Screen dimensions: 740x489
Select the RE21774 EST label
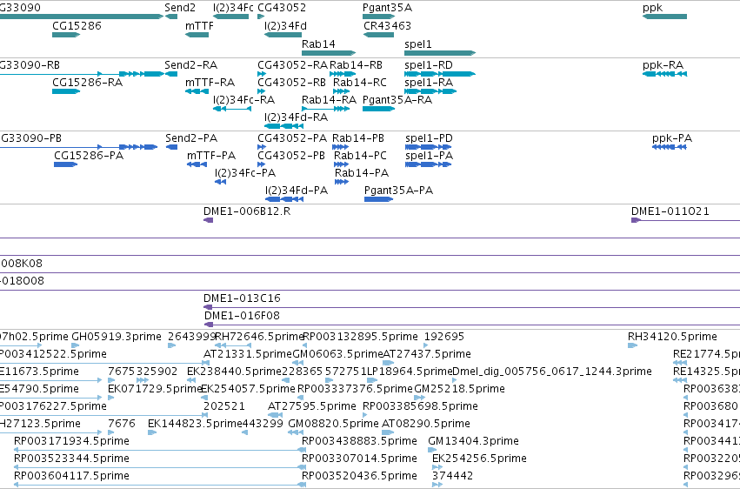[706, 354]
